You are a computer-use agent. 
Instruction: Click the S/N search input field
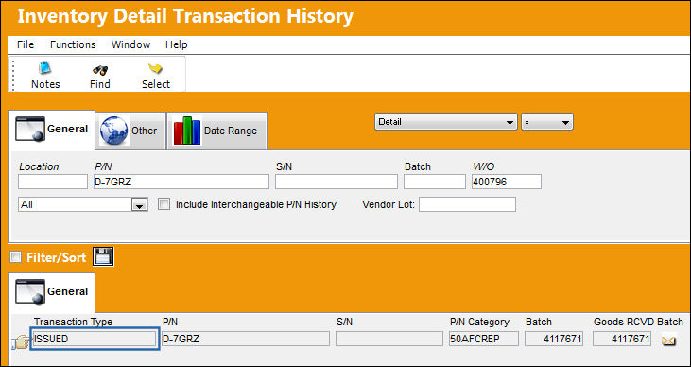pos(337,182)
